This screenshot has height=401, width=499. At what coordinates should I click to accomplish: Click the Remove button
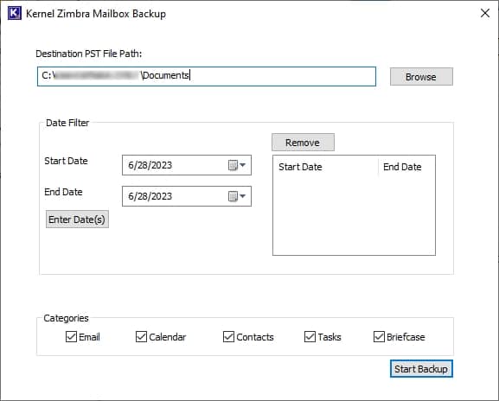click(303, 143)
